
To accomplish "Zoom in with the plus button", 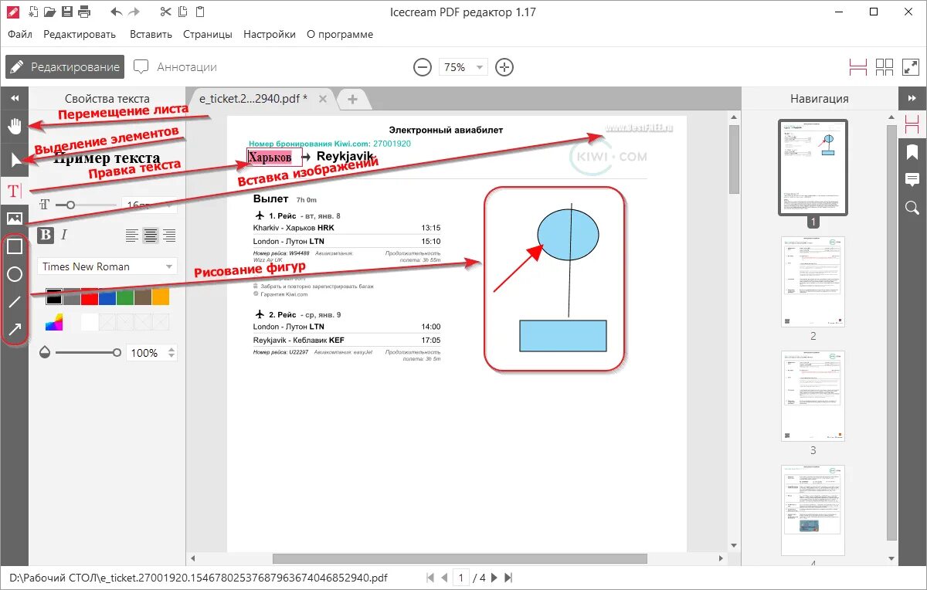I will tap(504, 67).
